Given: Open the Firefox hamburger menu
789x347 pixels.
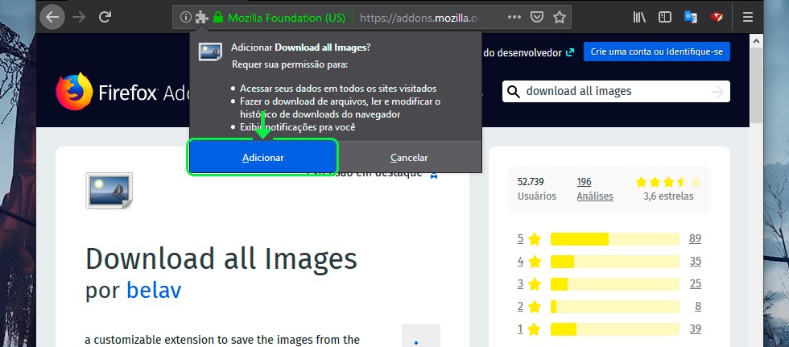Looking at the screenshot, I should [x=748, y=18].
